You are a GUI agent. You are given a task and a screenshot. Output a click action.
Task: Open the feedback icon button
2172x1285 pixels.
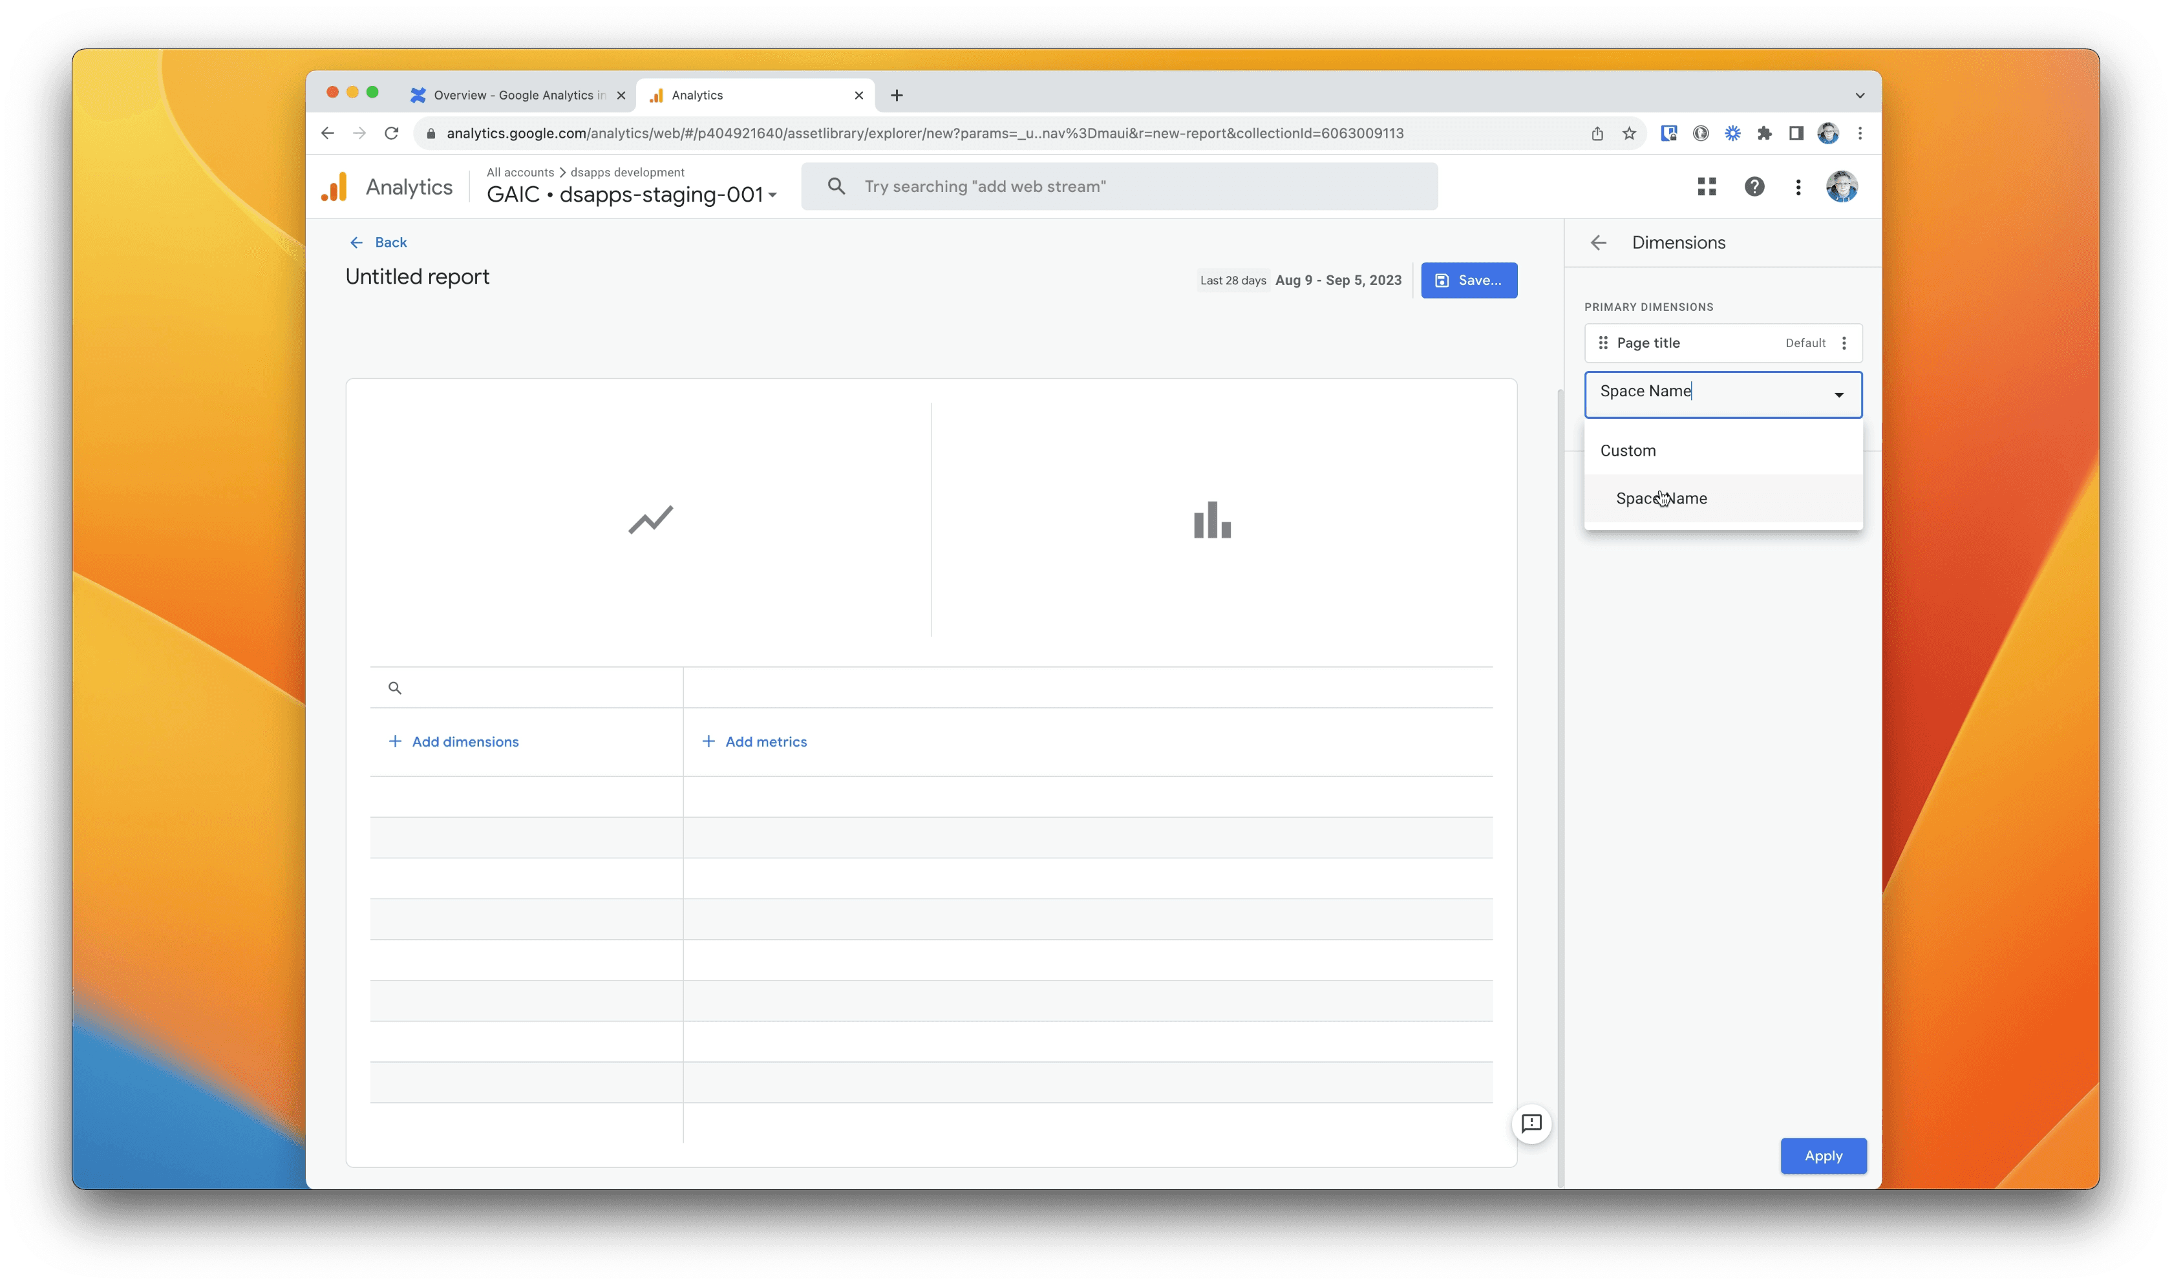[1531, 1124]
